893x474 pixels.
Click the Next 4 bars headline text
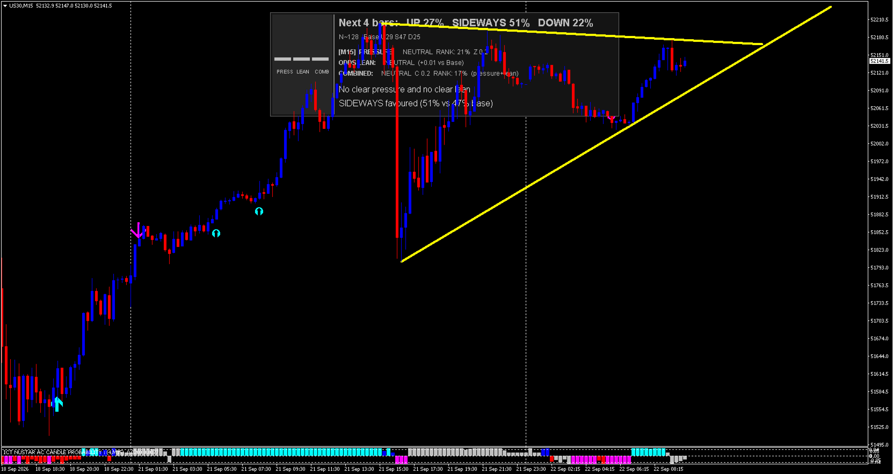tap(368, 23)
